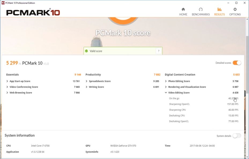
Task: Open the question mark help icon
Action: tap(158, 51)
